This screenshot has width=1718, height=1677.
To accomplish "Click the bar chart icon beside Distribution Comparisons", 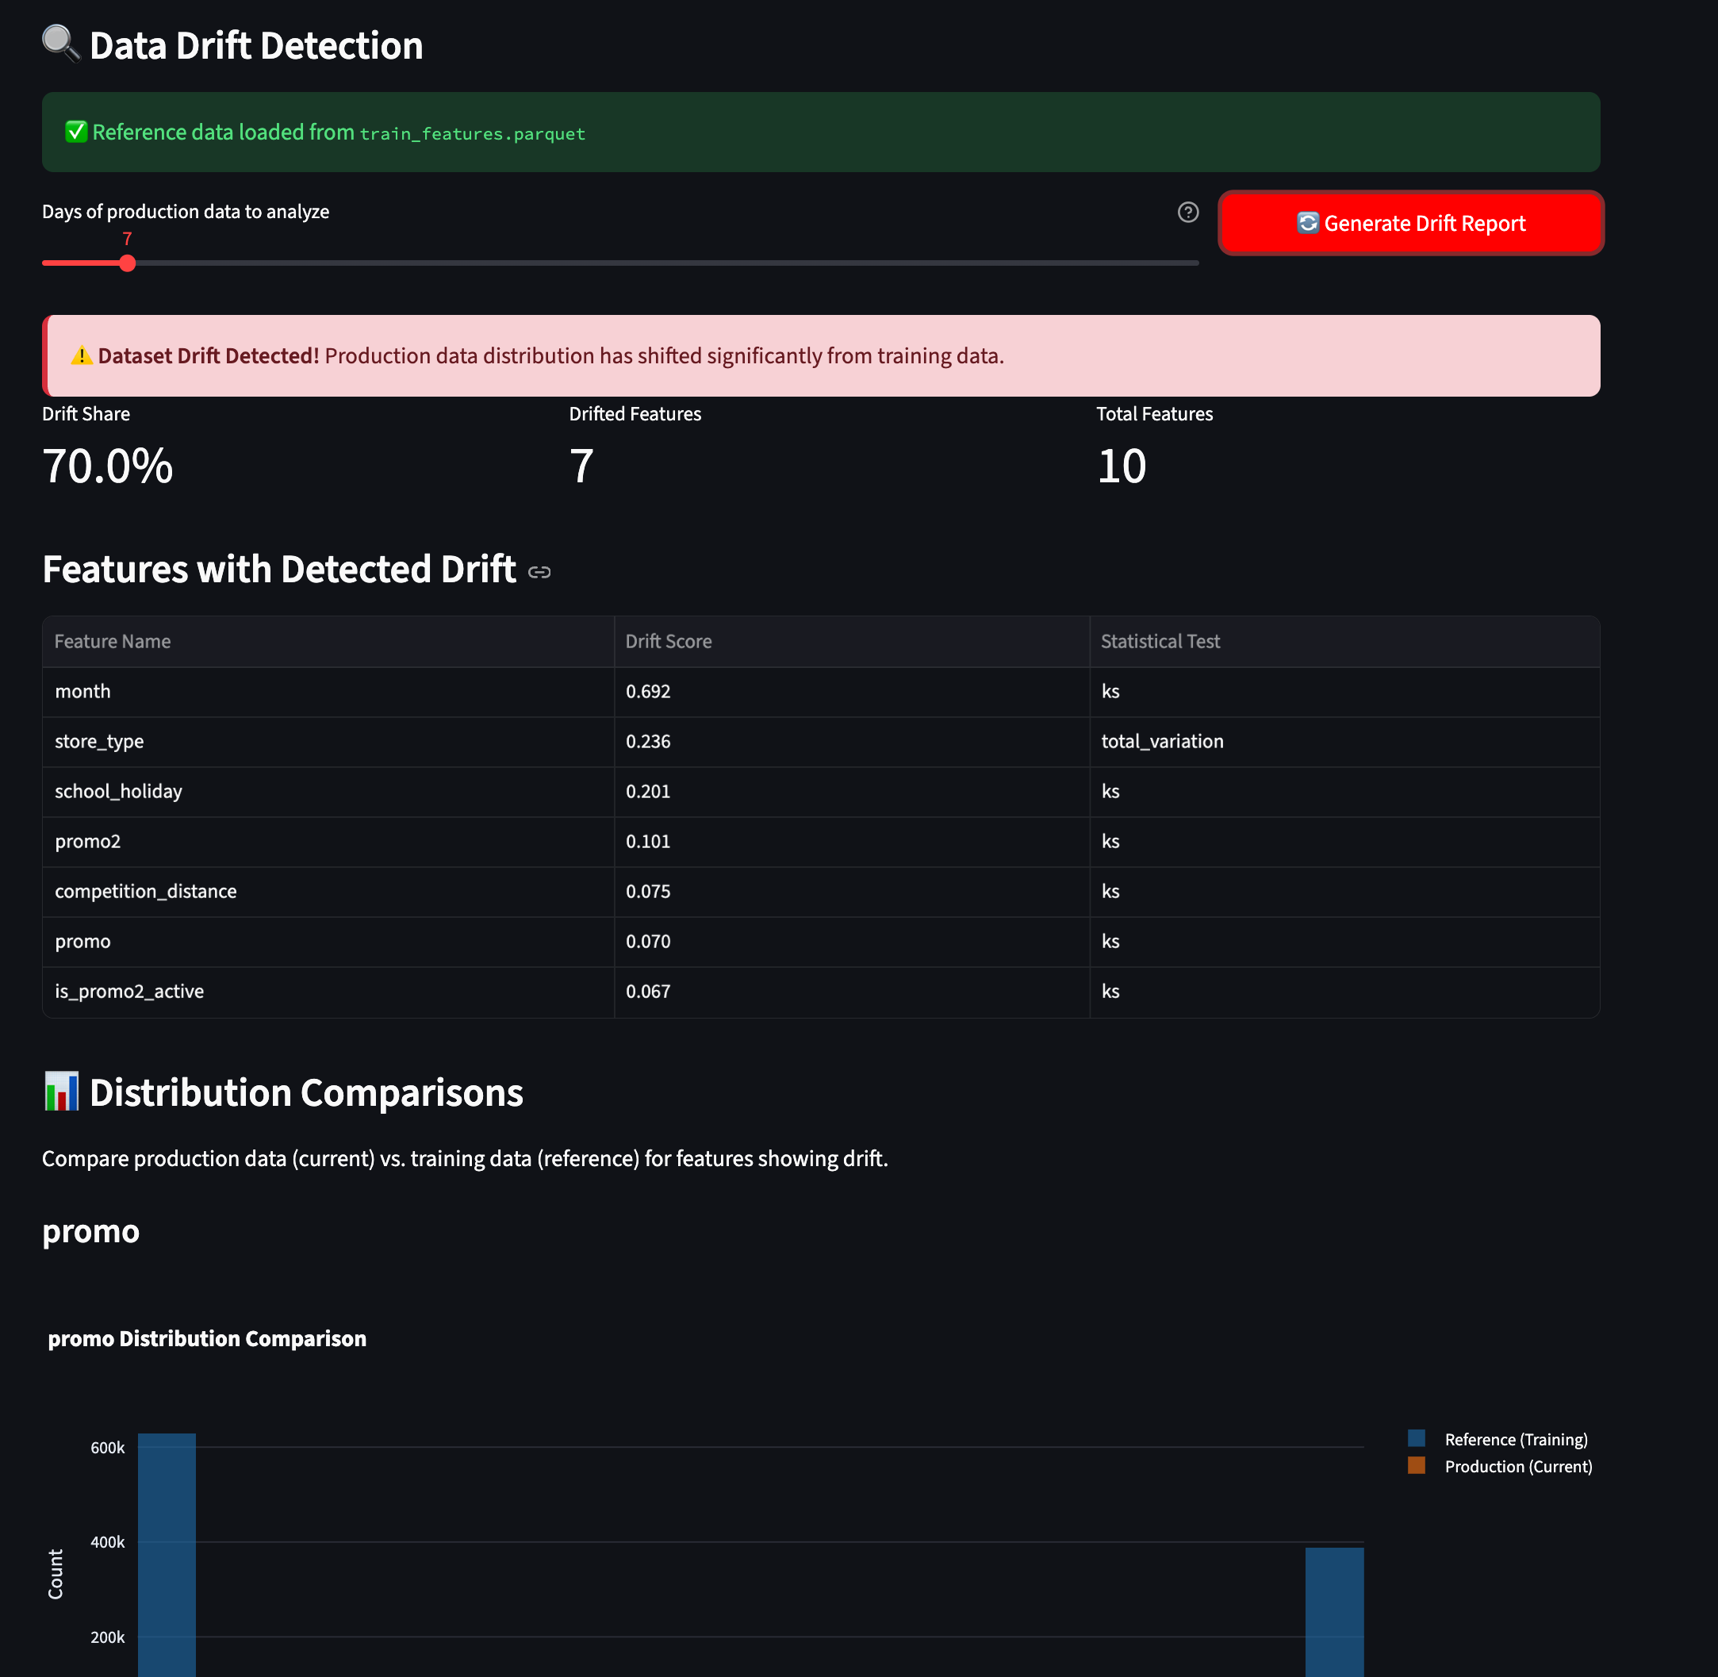I will coord(63,1091).
